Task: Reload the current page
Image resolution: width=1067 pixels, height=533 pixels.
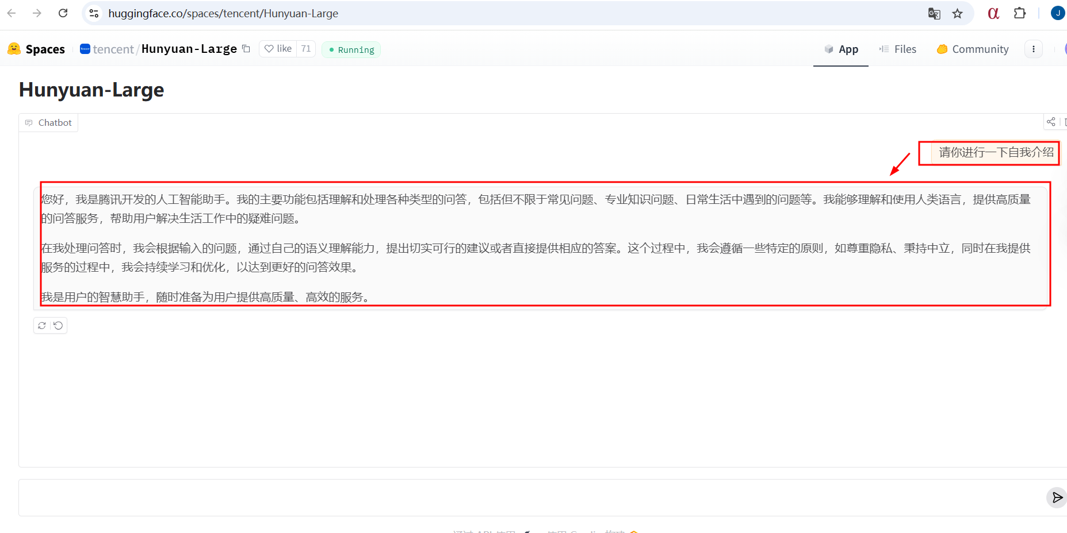Action: pos(63,13)
